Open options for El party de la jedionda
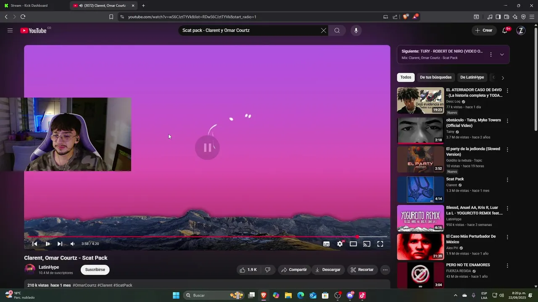 tap(507, 149)
